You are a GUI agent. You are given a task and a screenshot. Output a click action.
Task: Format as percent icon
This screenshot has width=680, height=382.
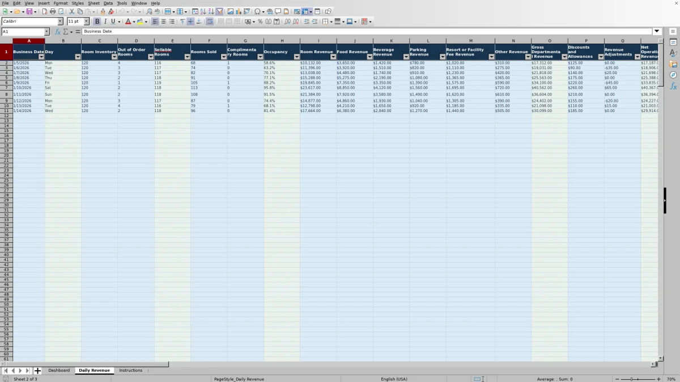point(260,22)
